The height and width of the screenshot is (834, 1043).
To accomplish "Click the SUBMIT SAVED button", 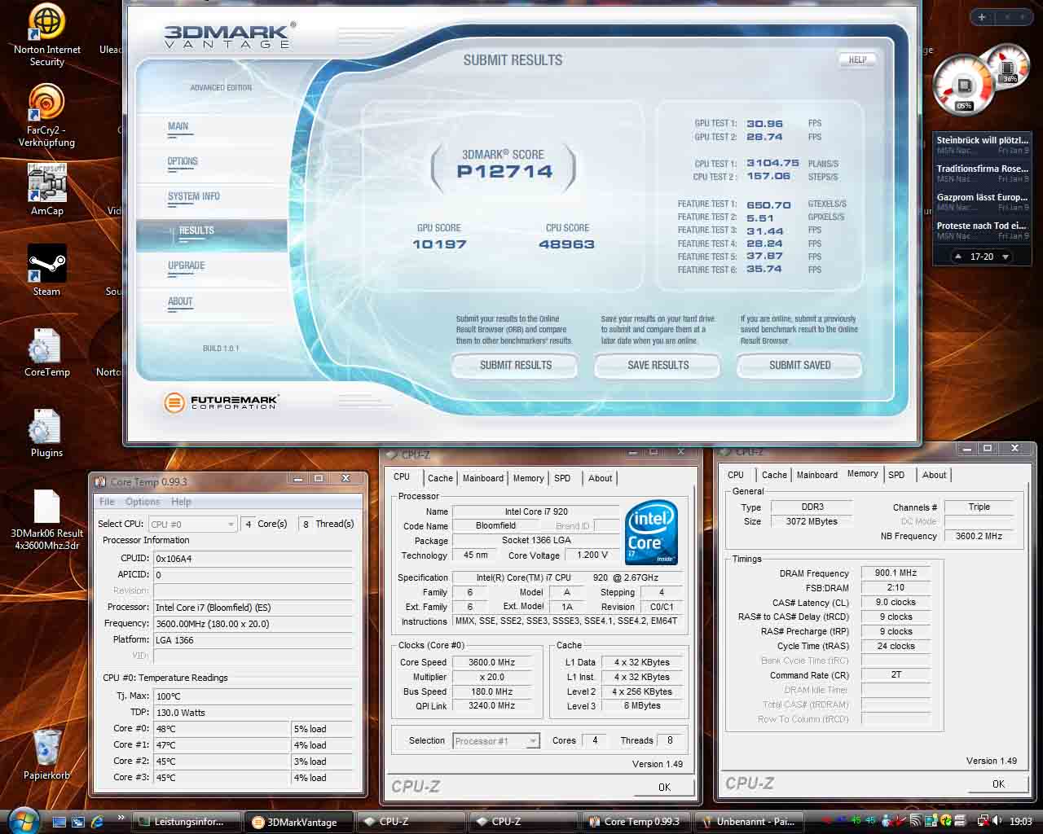I will [x=799, y=366].
